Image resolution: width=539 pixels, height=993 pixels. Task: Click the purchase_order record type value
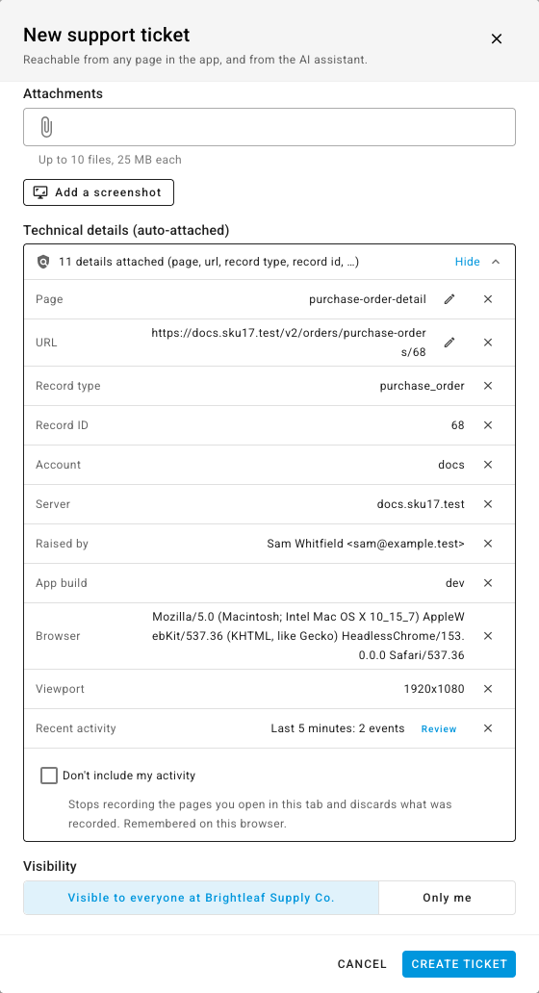[x=422, y=386]
